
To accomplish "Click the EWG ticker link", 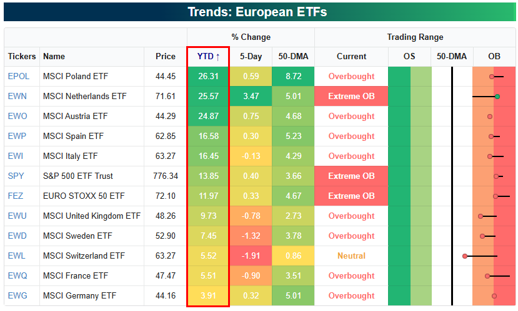I will tap(17, 295).
